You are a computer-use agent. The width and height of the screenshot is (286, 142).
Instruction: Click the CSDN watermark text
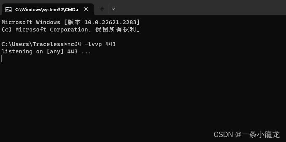(x=247, y=135)
